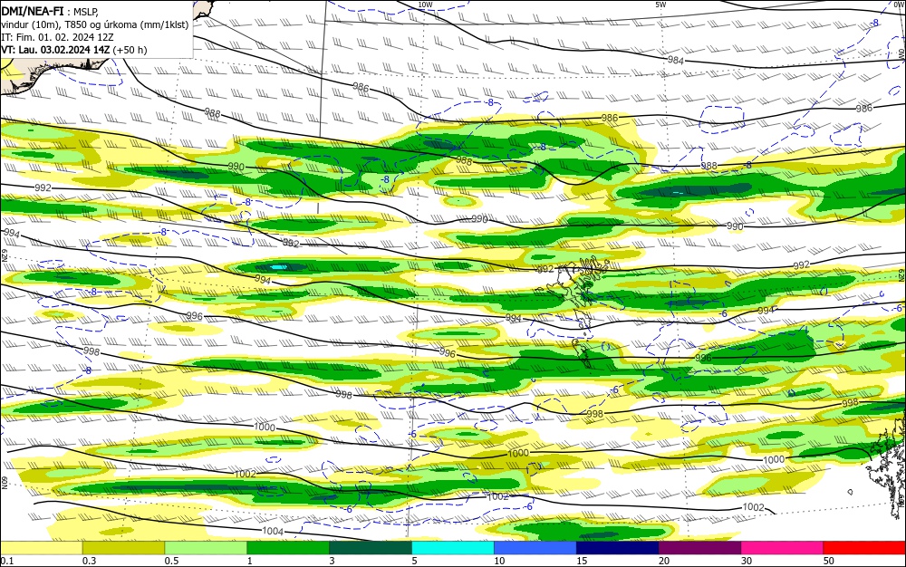Click the '1004' isobar label
This screenshot has height=567, width=906.
click(273, 531)
